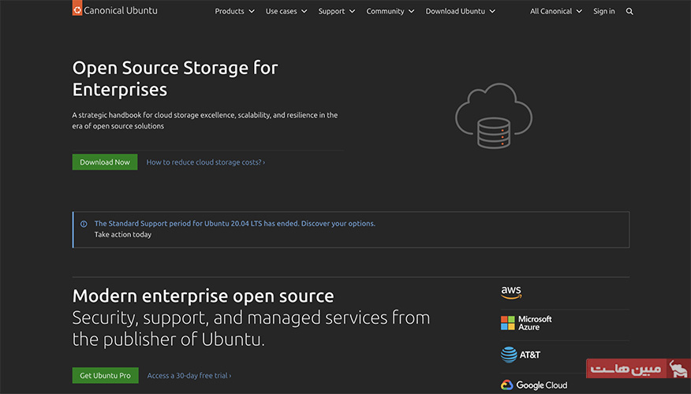Open the search magnifier icon
The width and height of the screenshot is (691, 394).
coord(629,12)
